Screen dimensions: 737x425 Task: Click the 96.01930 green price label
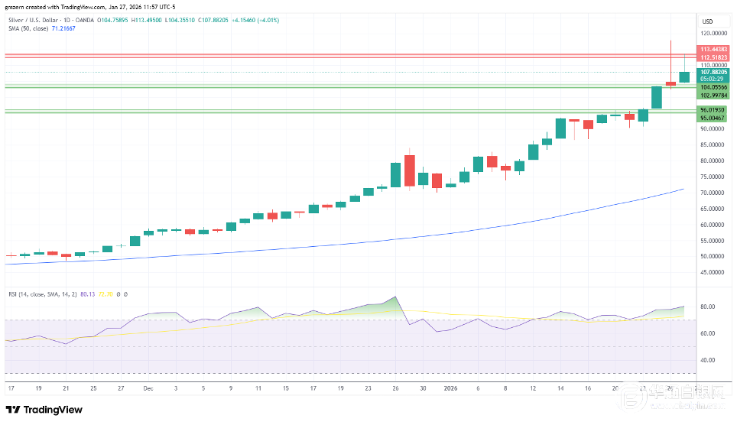pyautogui.click(x=713, y=110)
